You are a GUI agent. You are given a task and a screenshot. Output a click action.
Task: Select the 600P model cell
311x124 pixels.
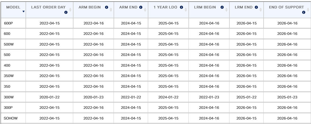pos(13,23)
